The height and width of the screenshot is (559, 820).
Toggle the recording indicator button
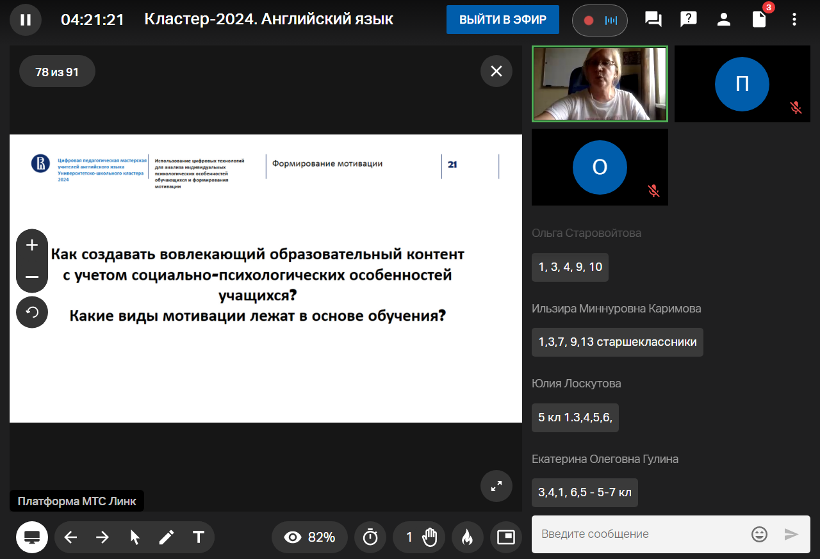[600, 20]
